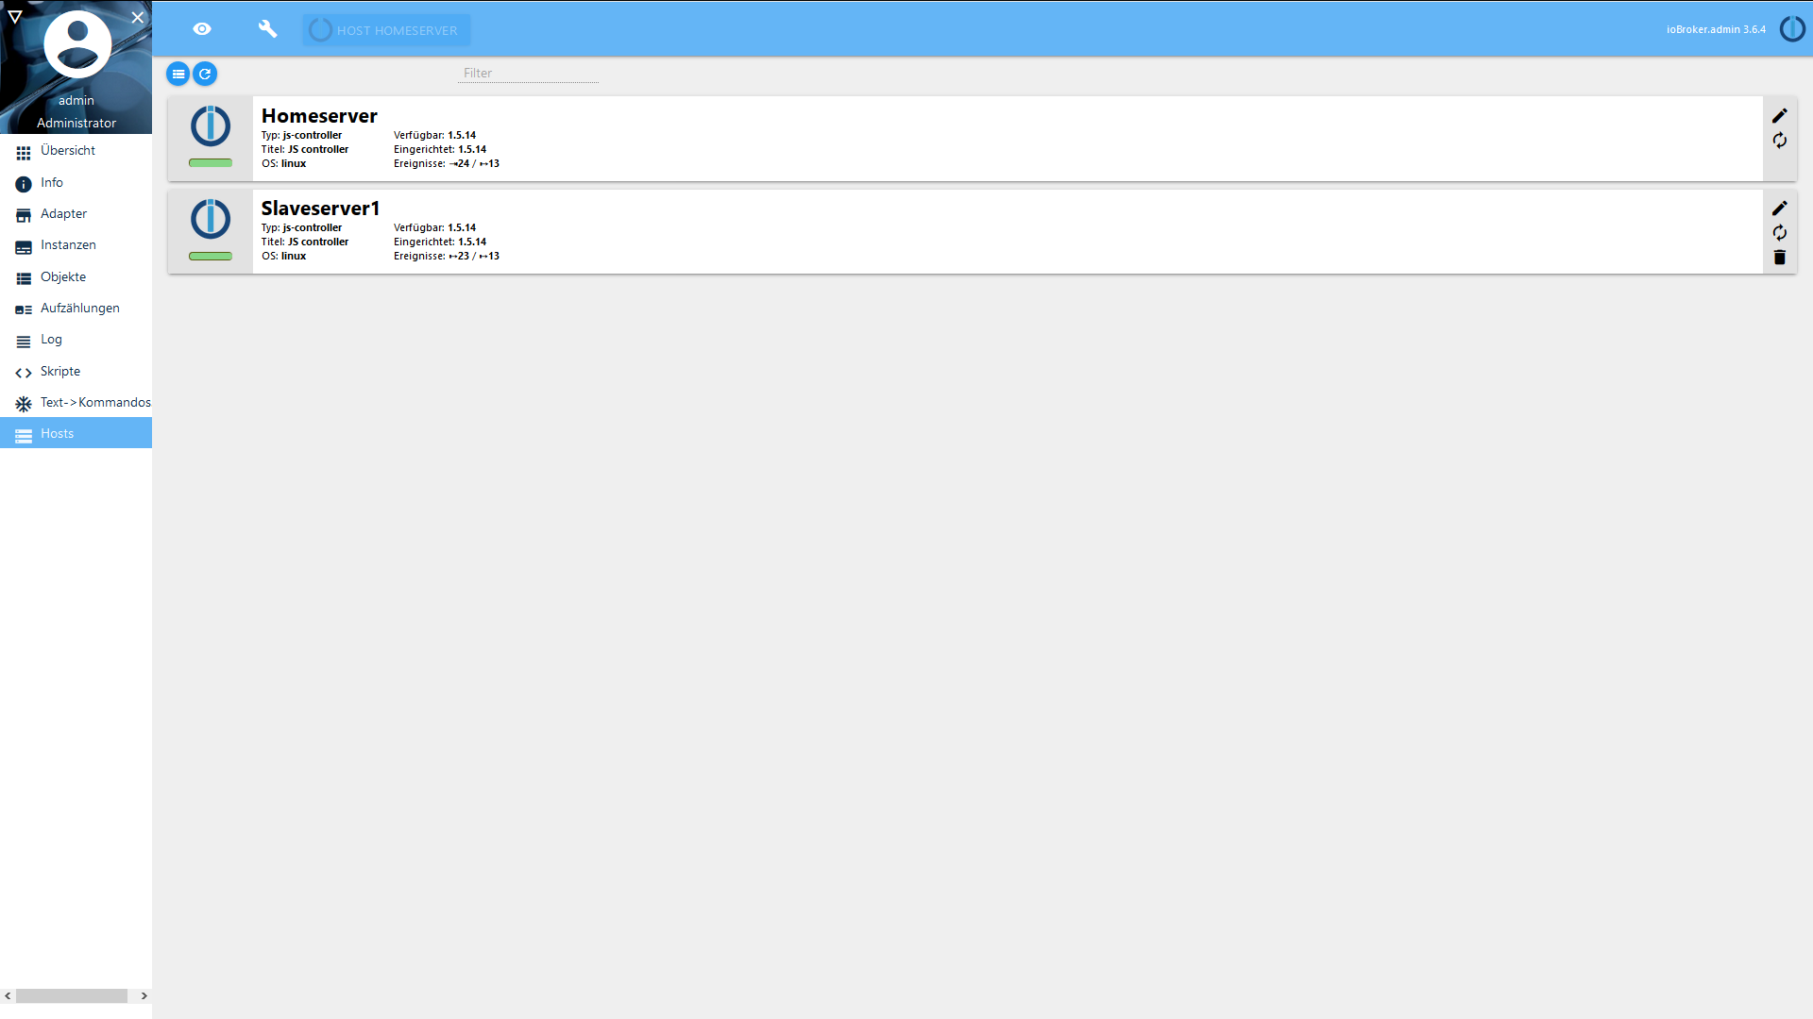Close the sidebar using the X
Screen dimensions: 1813x1019
point(138,17)
